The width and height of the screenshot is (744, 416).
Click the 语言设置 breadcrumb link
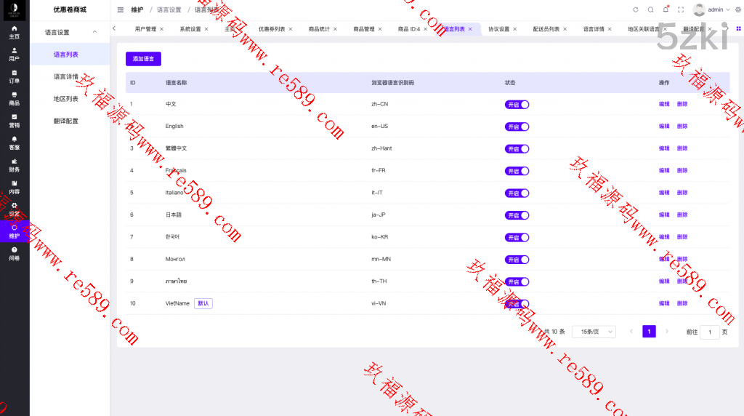169,9
